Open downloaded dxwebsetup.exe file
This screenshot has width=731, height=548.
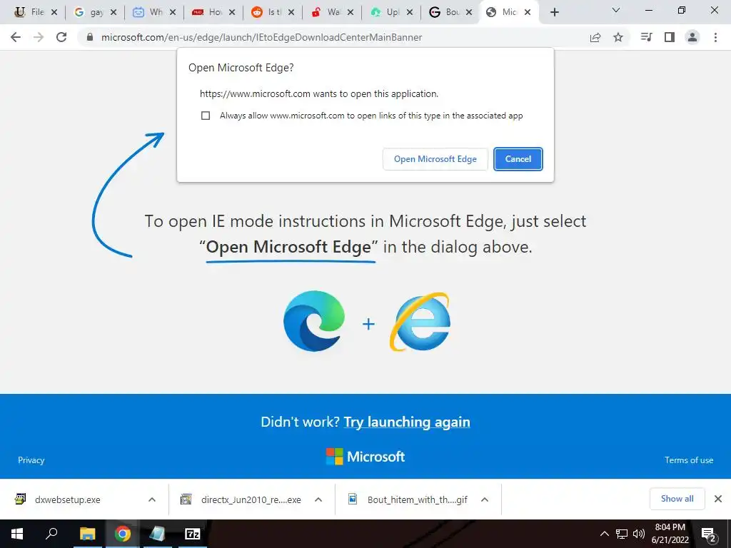(68, 499)
